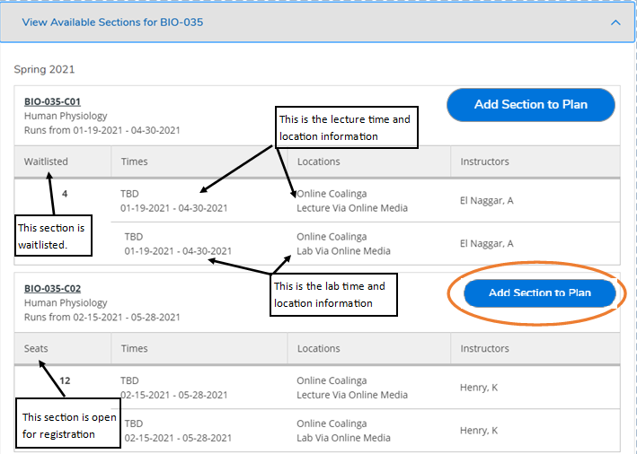Screen dimensions: 637x454
Task: Click Times header in C01 table
Action: 135,162
